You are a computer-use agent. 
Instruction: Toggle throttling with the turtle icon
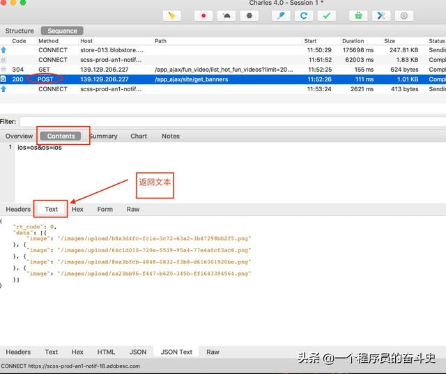pyautogui.click(x=226, y=15)
